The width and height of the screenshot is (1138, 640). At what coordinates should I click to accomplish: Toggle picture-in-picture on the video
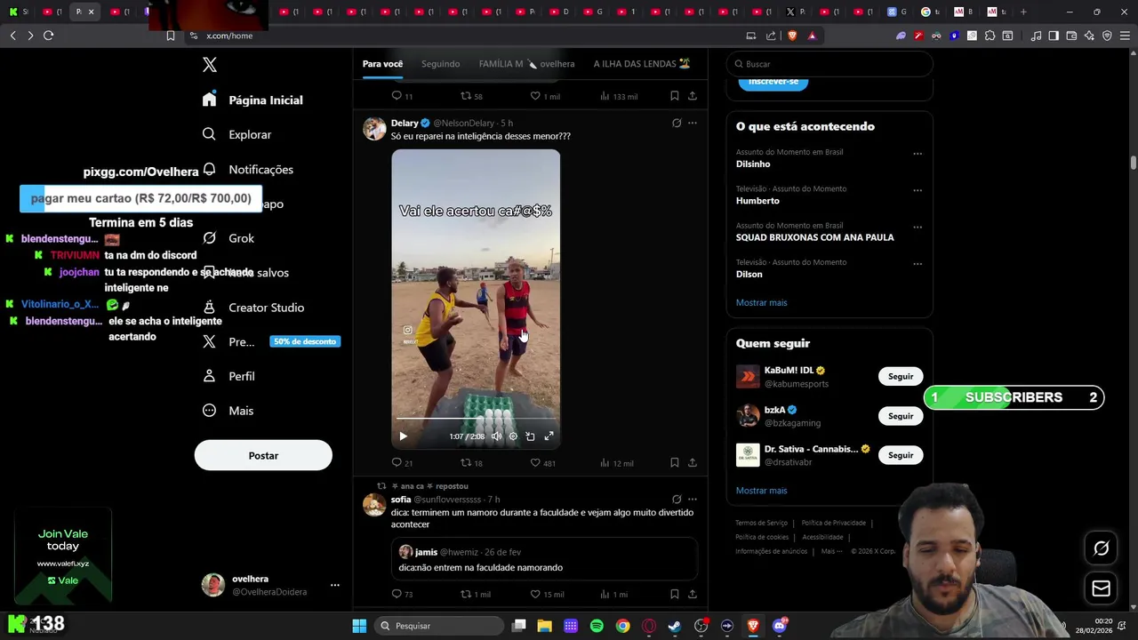530,436
